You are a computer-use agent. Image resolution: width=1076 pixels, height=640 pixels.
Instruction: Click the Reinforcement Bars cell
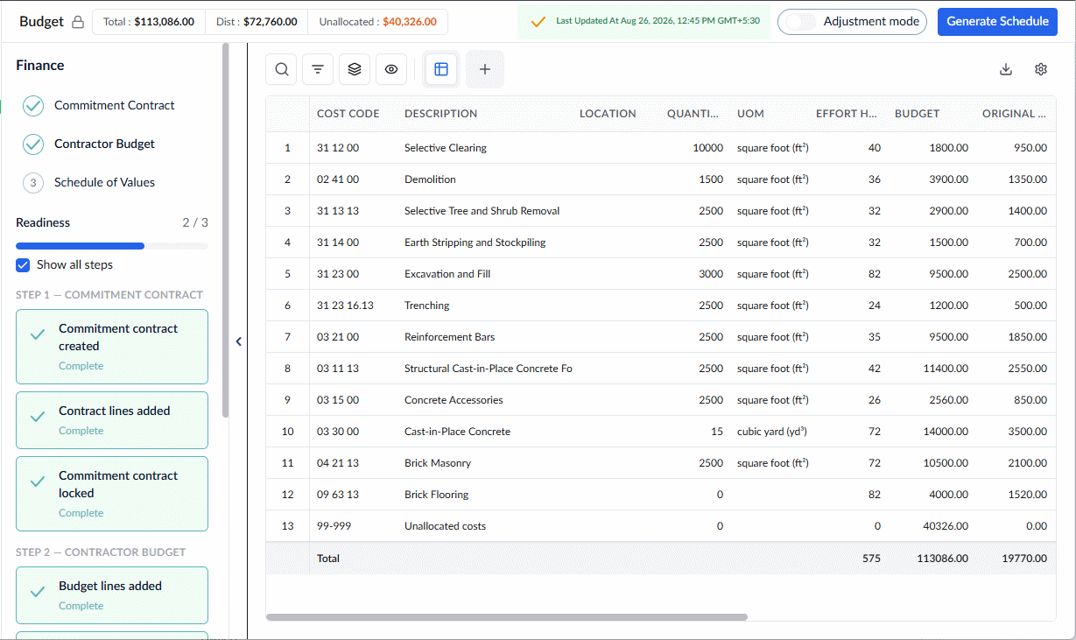(449, 337)
